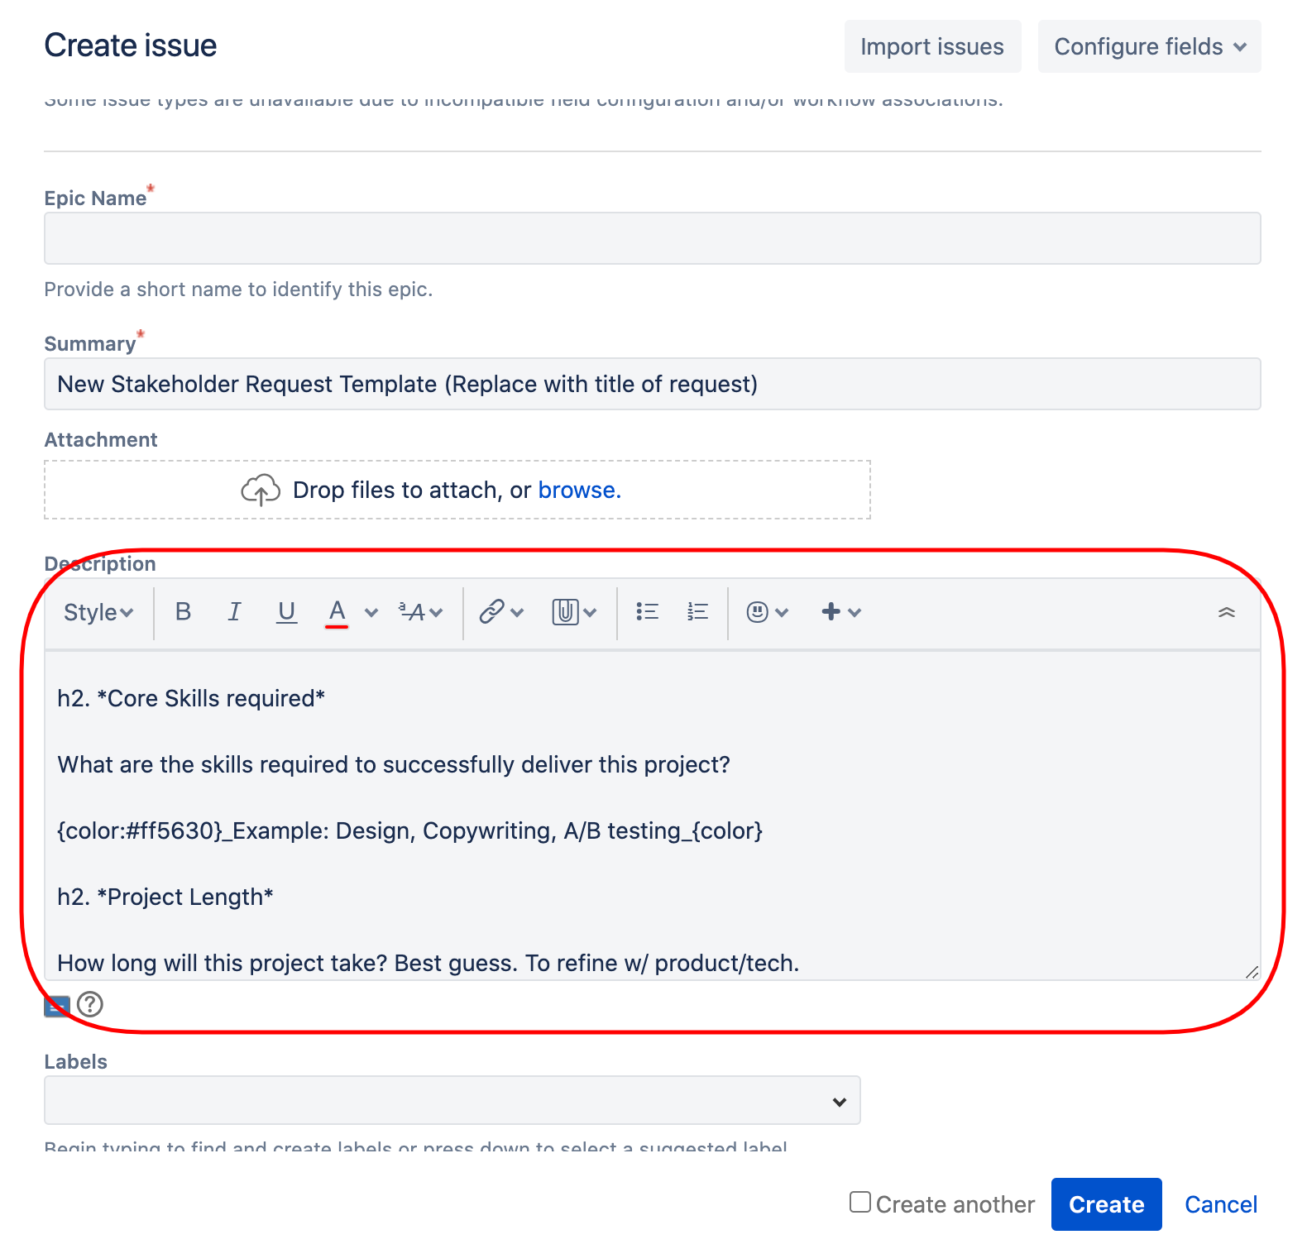This screenshot has width=1307, height=1249.
Task: Click the browse link for attachments
Action: [579, 491]
